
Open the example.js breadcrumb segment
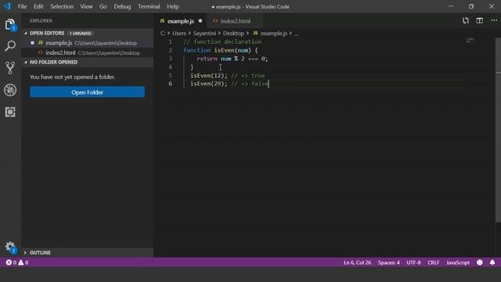pos(274,33)
